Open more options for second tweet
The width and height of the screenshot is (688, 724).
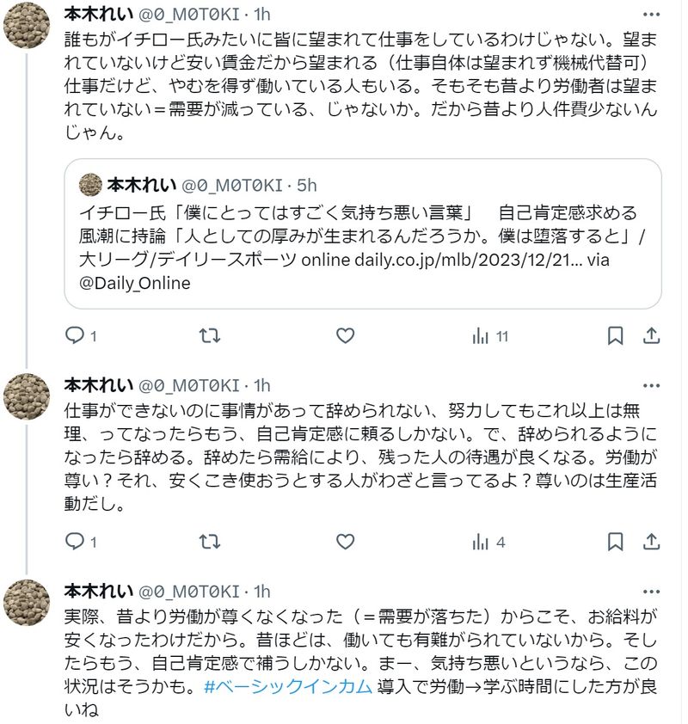652,384
